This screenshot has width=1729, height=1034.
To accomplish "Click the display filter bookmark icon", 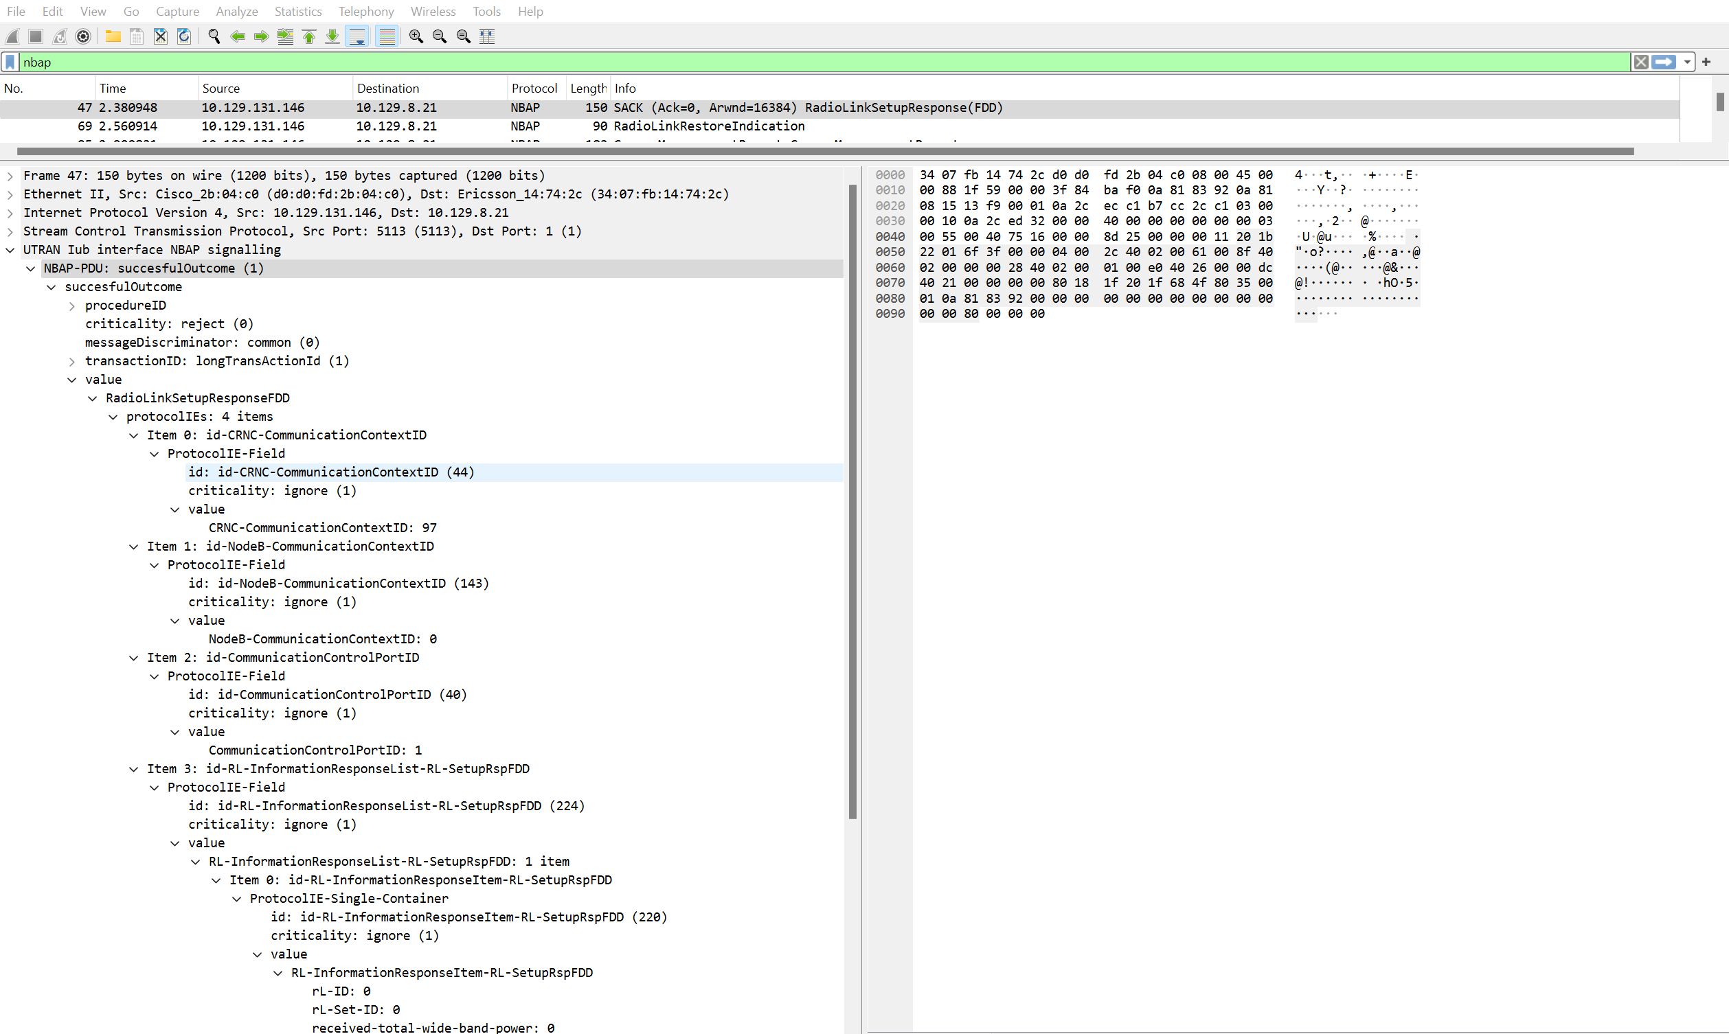I will coord(10,62).
